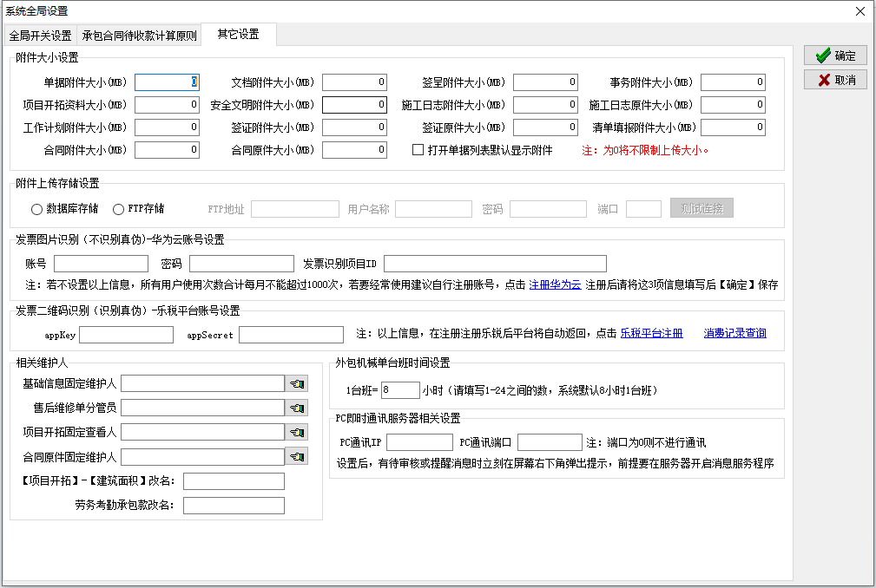Open 消费记录查询 link

point(734,333)
